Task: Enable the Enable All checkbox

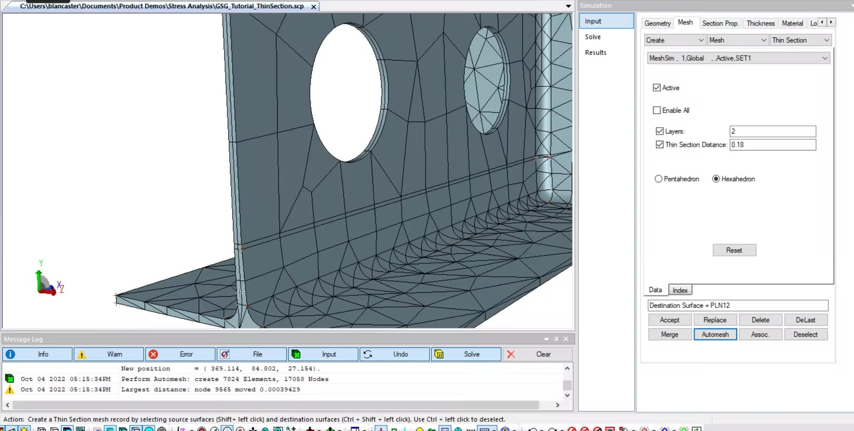Action: (657, 111)
